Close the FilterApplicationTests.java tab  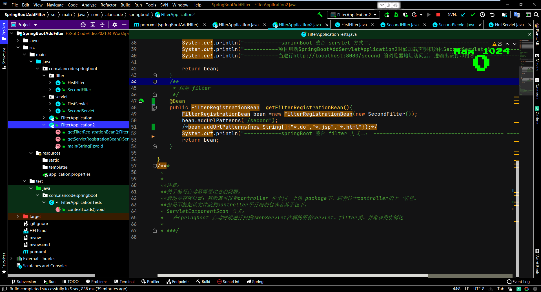tap(529, 34)
